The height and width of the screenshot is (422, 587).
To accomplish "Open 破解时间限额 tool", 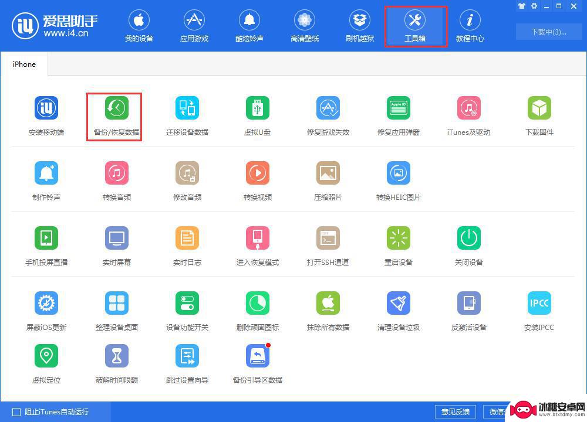I will (x=116, y=364).
